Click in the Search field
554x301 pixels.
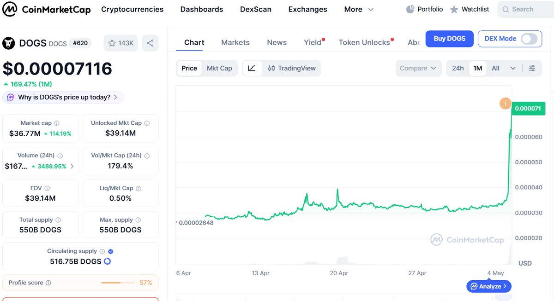526,9
